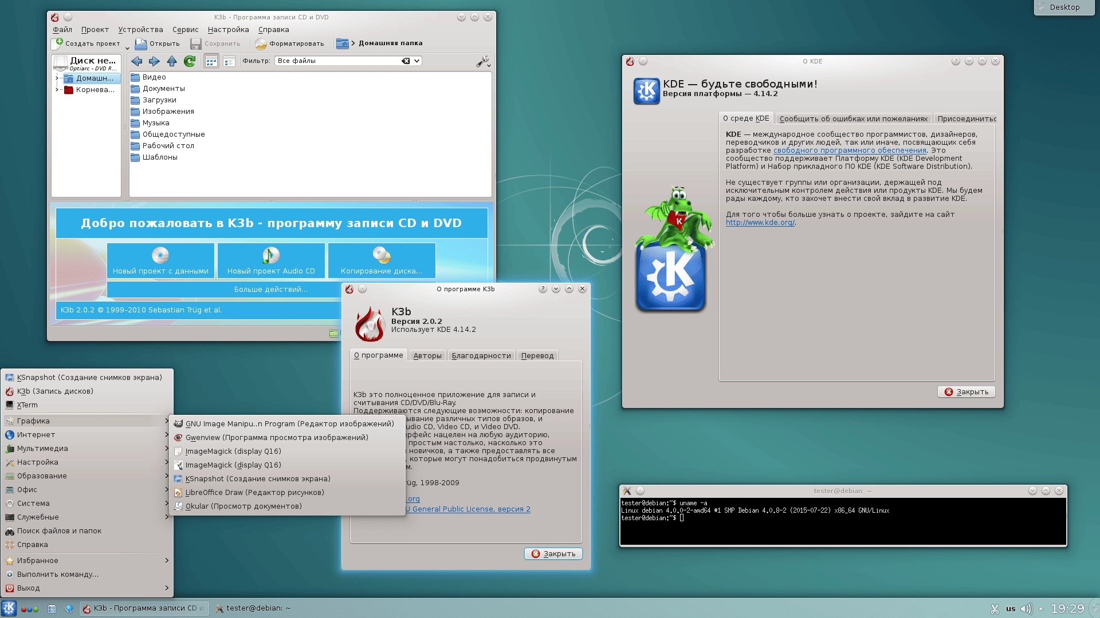Launch Okular from Графика submenu
This screenshot has width=1100, height=618.
[287, 506]
